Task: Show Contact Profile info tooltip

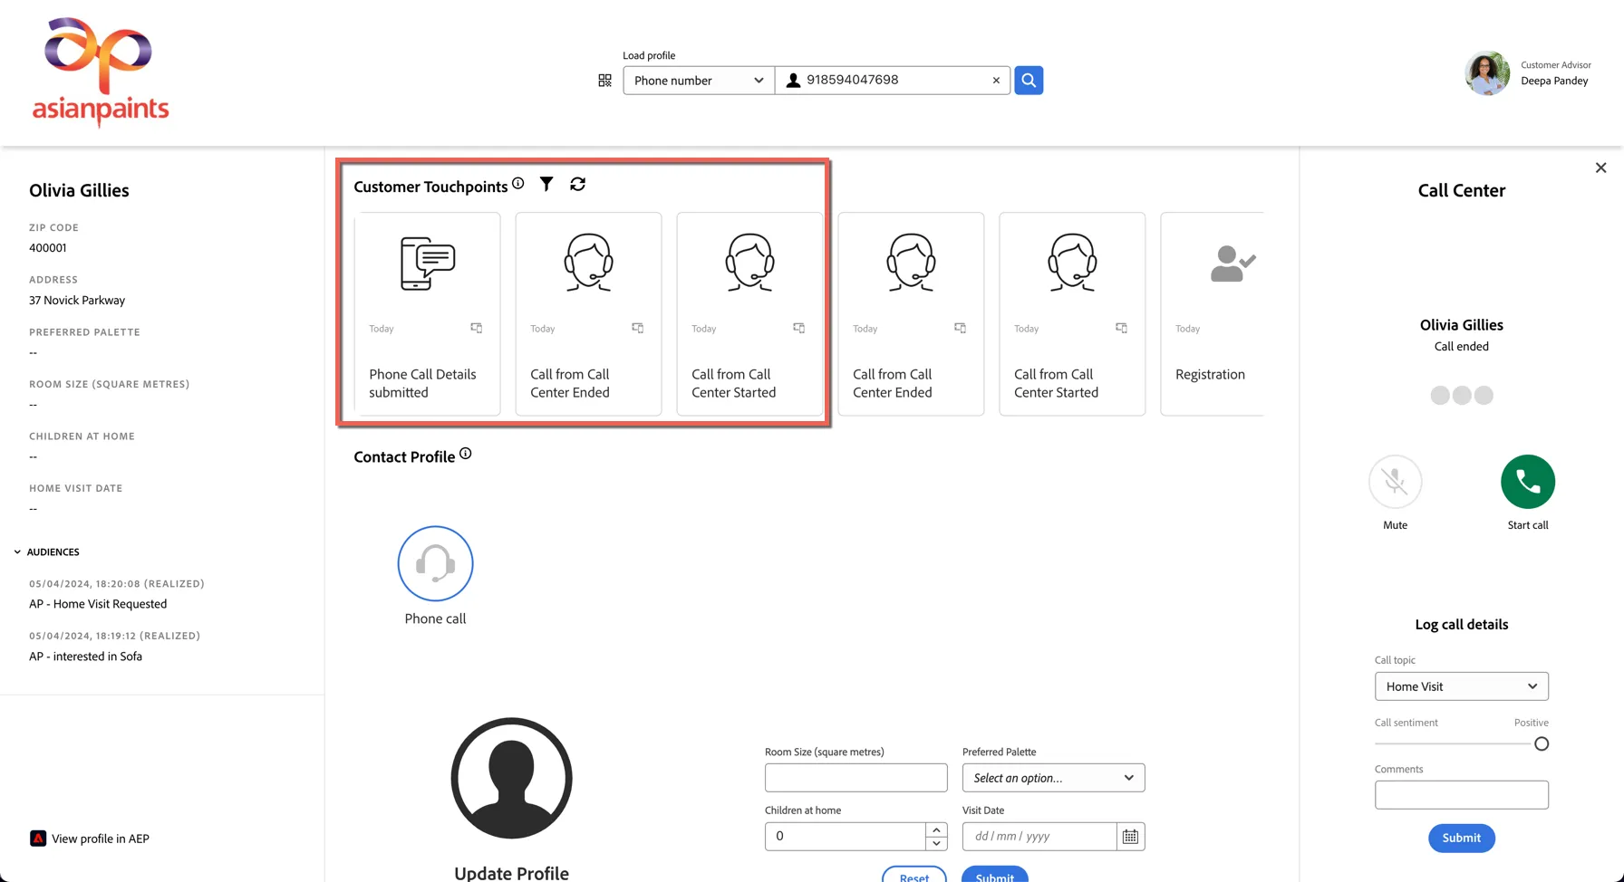Action: [x=465, y=454]
